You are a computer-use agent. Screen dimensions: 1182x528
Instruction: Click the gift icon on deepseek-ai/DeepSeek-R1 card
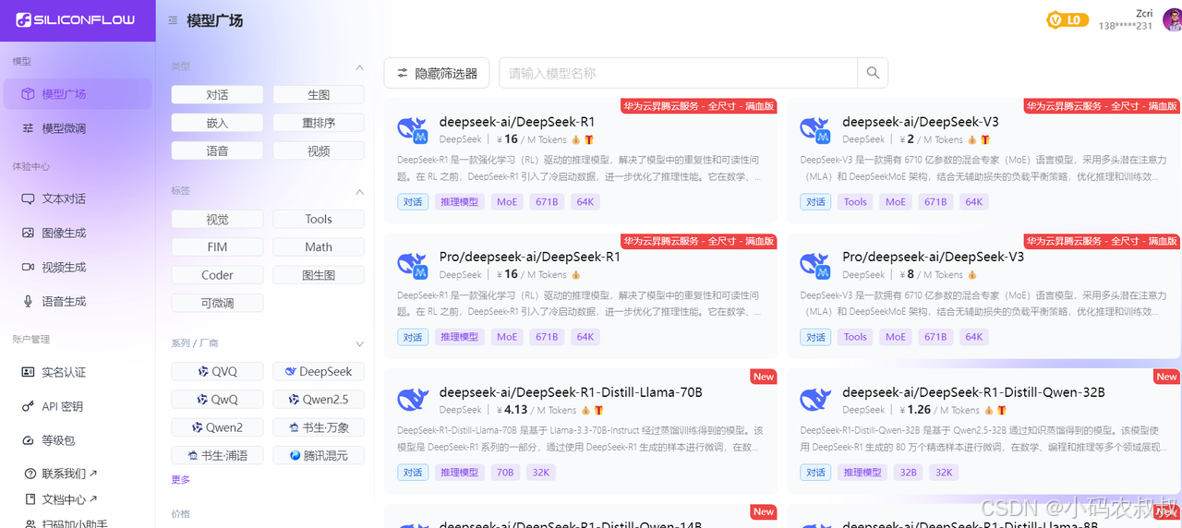588,139
